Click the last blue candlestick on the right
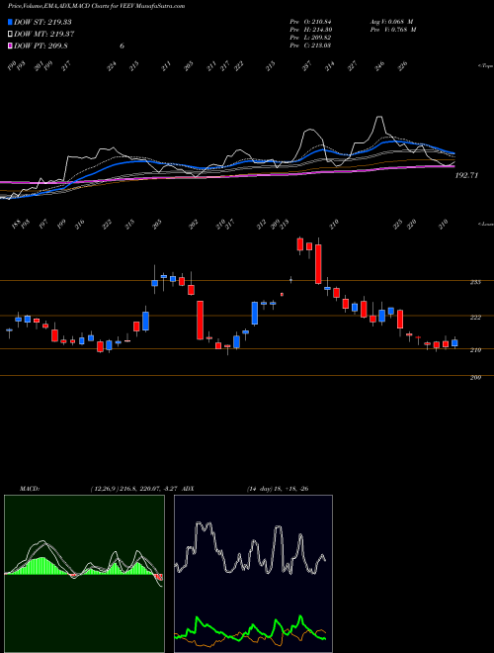Image resolution: width=494 pixels, height=653 pixels. pyautogui.click(x=454, y=342)
